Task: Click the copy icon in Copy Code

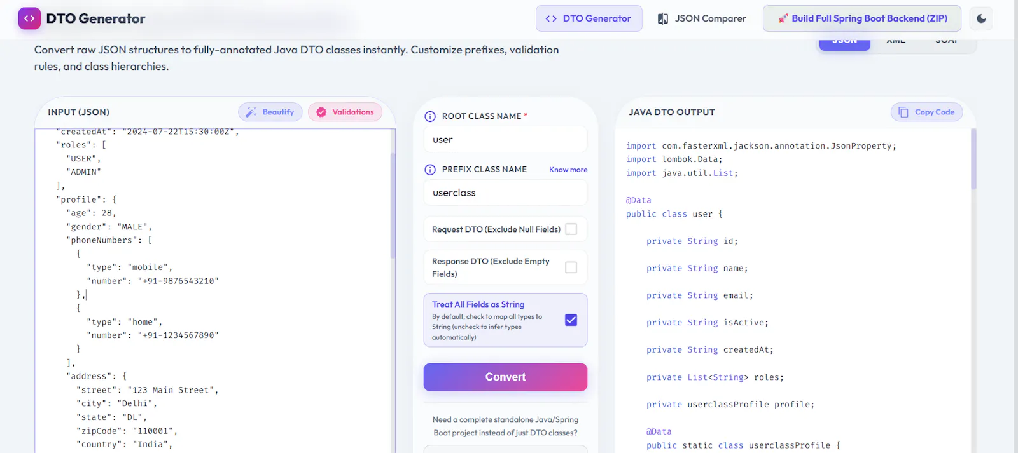Action: (903, 112)
